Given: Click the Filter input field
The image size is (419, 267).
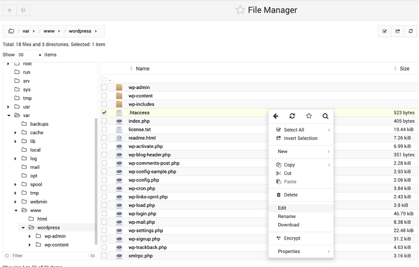Looking at the screenshot, I should (x=50, y=256).
